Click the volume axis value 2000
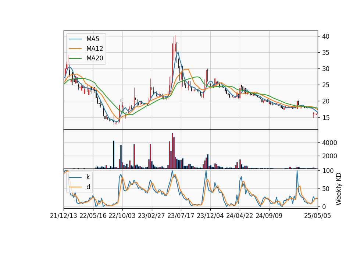The height and width of the screenshot is (254, 353). point(329,156)
